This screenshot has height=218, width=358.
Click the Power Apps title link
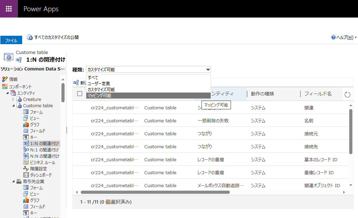41,9
